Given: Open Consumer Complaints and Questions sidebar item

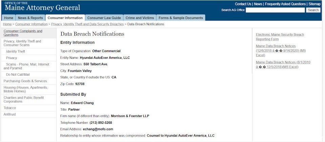Looking at the screenshot, I should click(x=23, y=33).
